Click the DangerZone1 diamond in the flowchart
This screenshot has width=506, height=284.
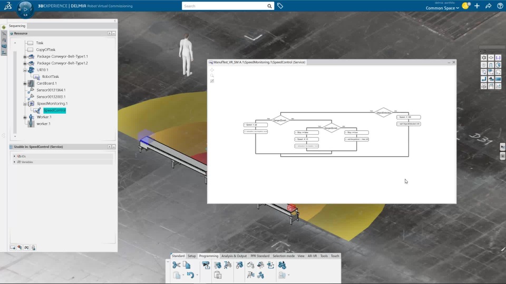click(279, 120)
